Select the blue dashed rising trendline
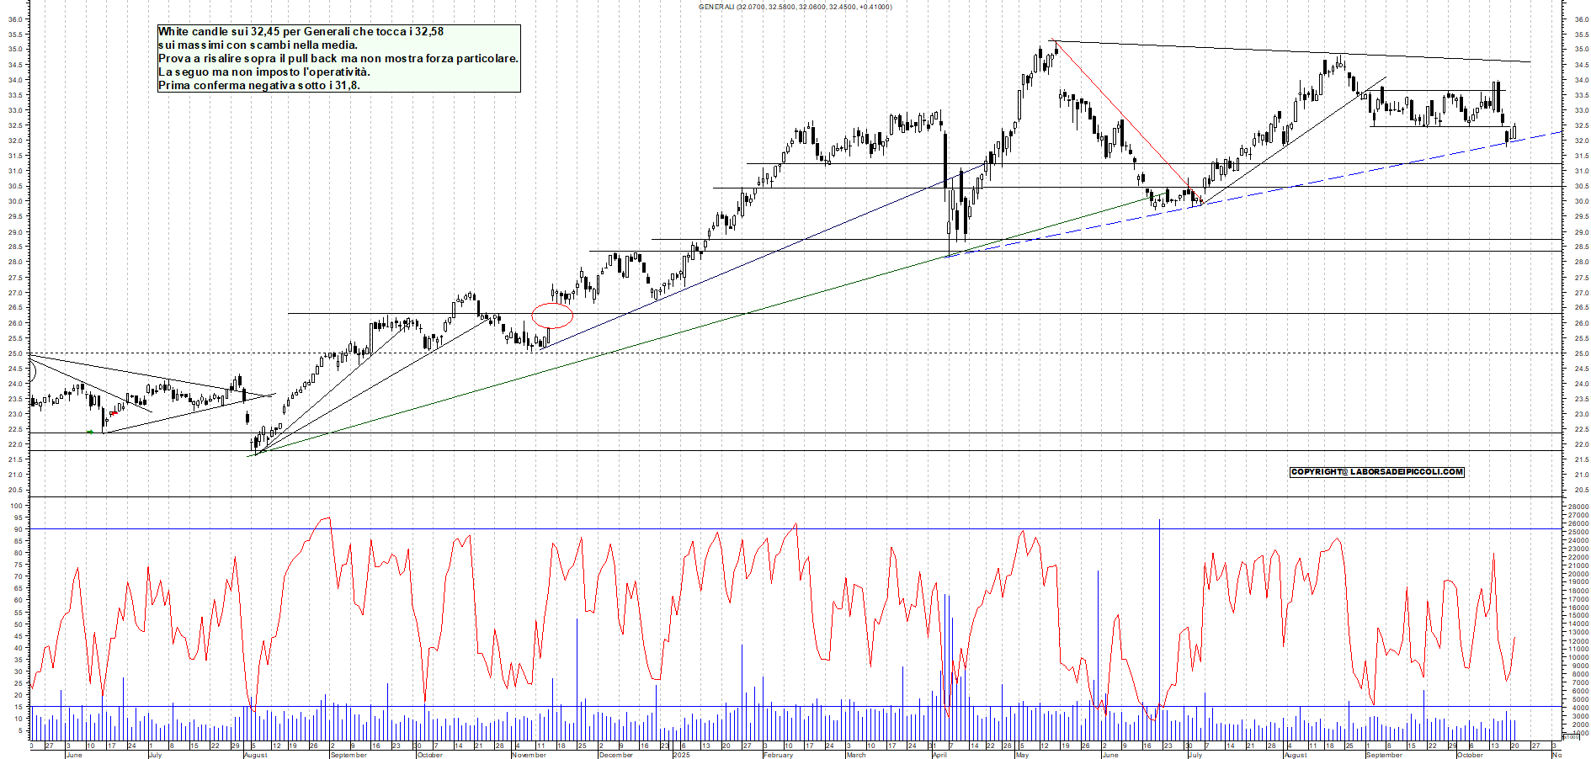 (1347, 174)
